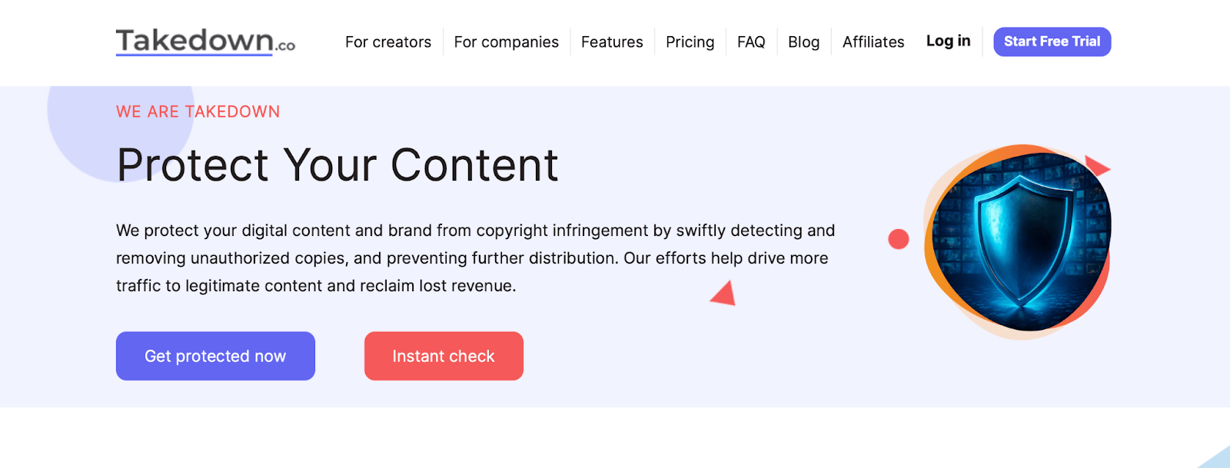This screenshot has width=1230, height=468.
Task: Go to the For companies page
Action: click(x=506, y=42)
